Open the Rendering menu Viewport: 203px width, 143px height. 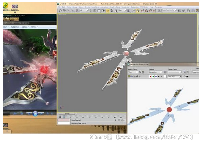[x=125, y=7]
